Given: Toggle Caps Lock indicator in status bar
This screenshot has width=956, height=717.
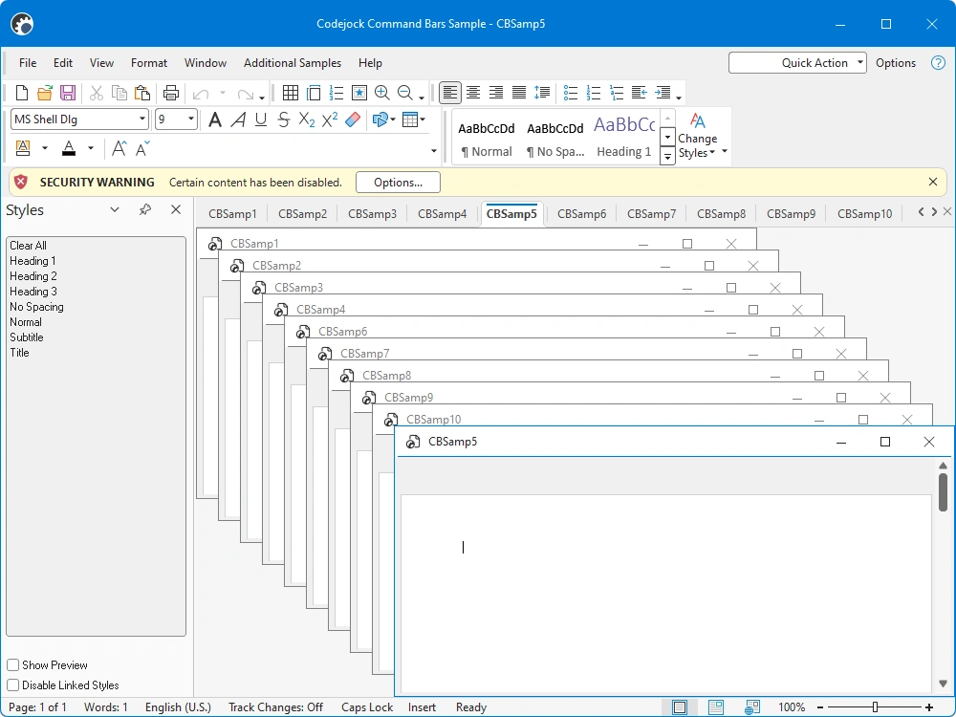Looking at the screenshot, I should tap(367, 707).
